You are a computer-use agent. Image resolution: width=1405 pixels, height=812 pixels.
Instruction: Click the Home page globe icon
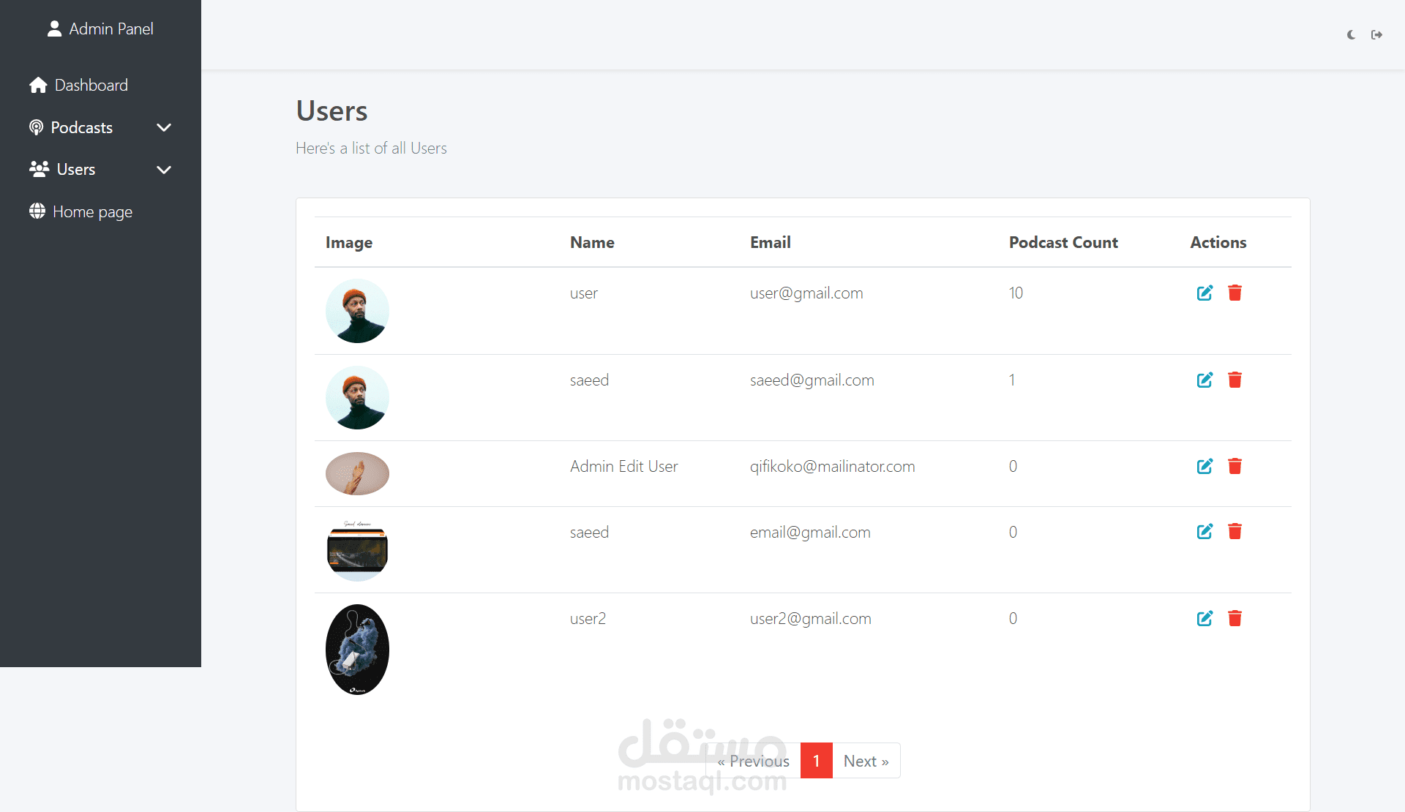point(37,211)
